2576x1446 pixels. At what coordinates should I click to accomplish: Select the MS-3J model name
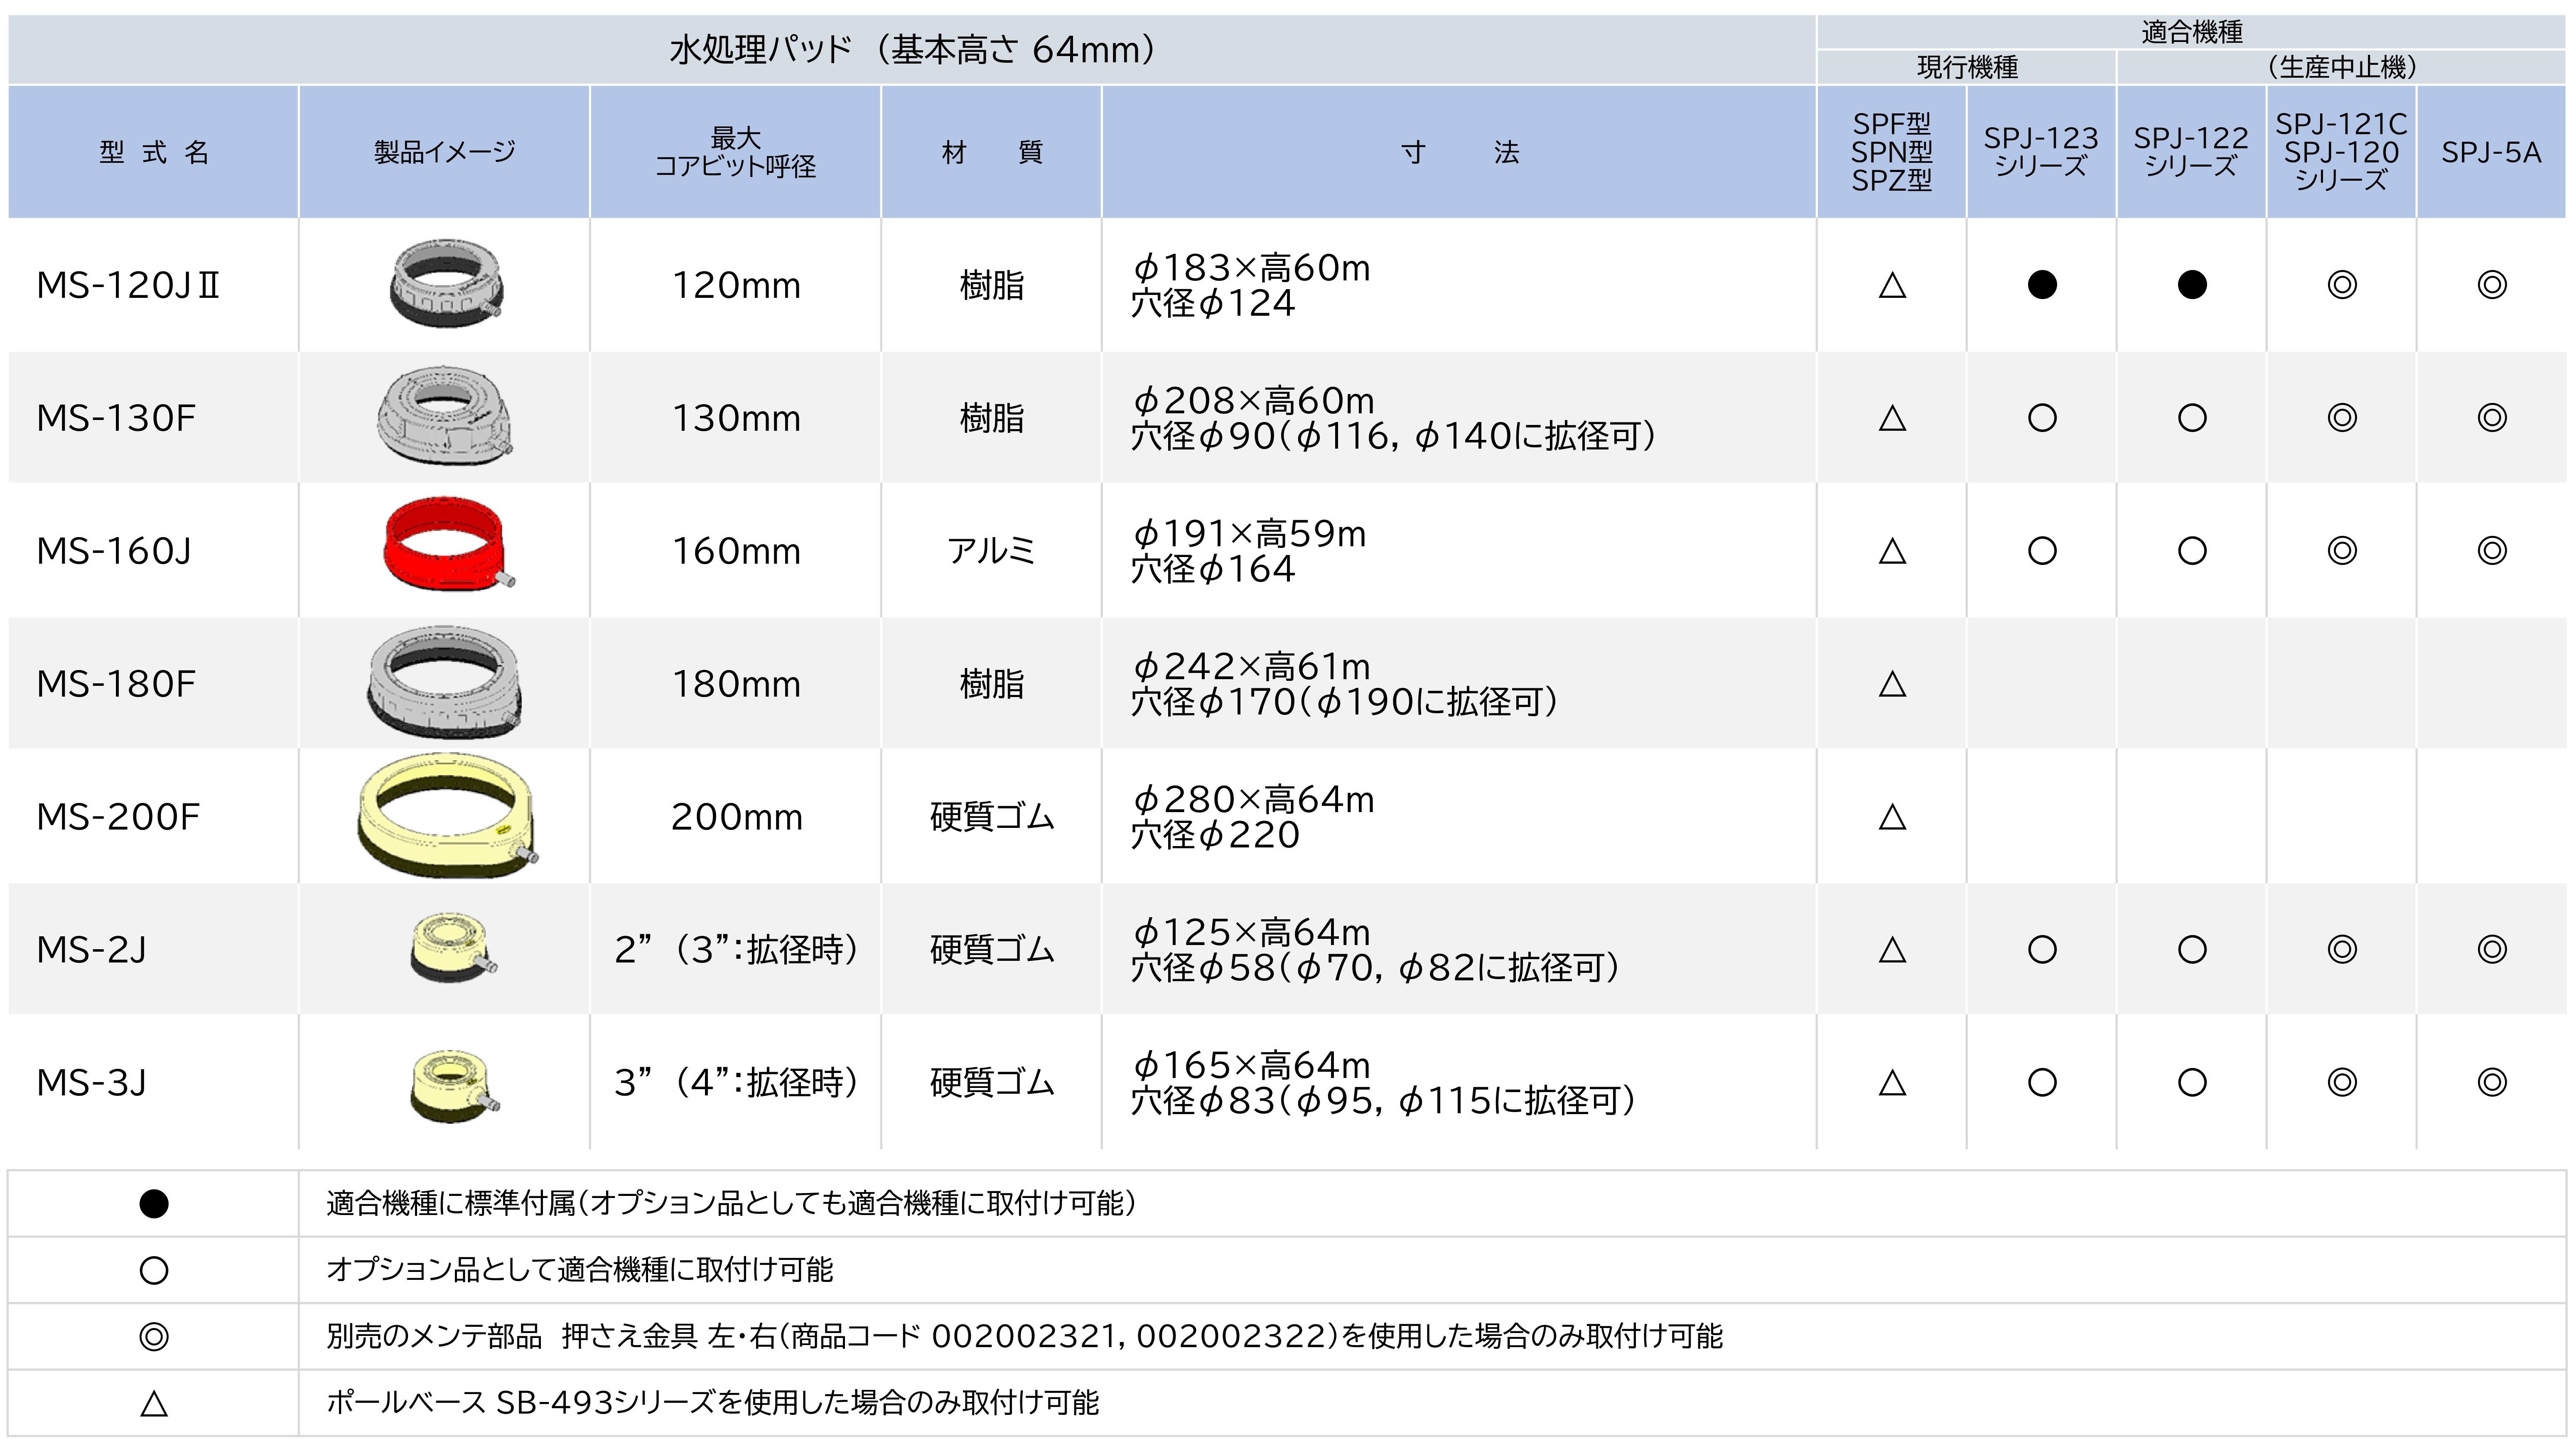pyautogui.click(x=91, y=1083)
